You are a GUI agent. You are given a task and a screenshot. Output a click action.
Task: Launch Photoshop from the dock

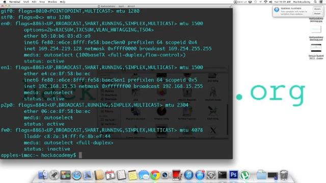[x=233, y=175]
